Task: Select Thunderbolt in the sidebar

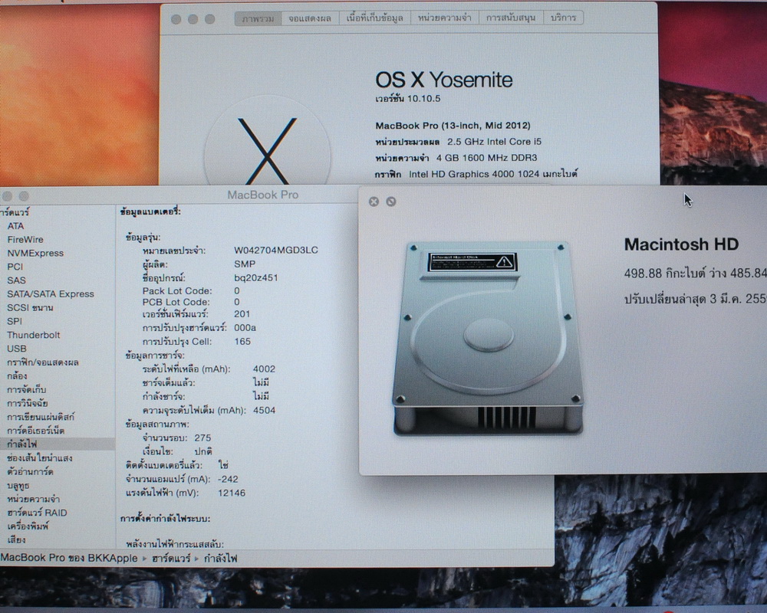Action: point(33,335)
